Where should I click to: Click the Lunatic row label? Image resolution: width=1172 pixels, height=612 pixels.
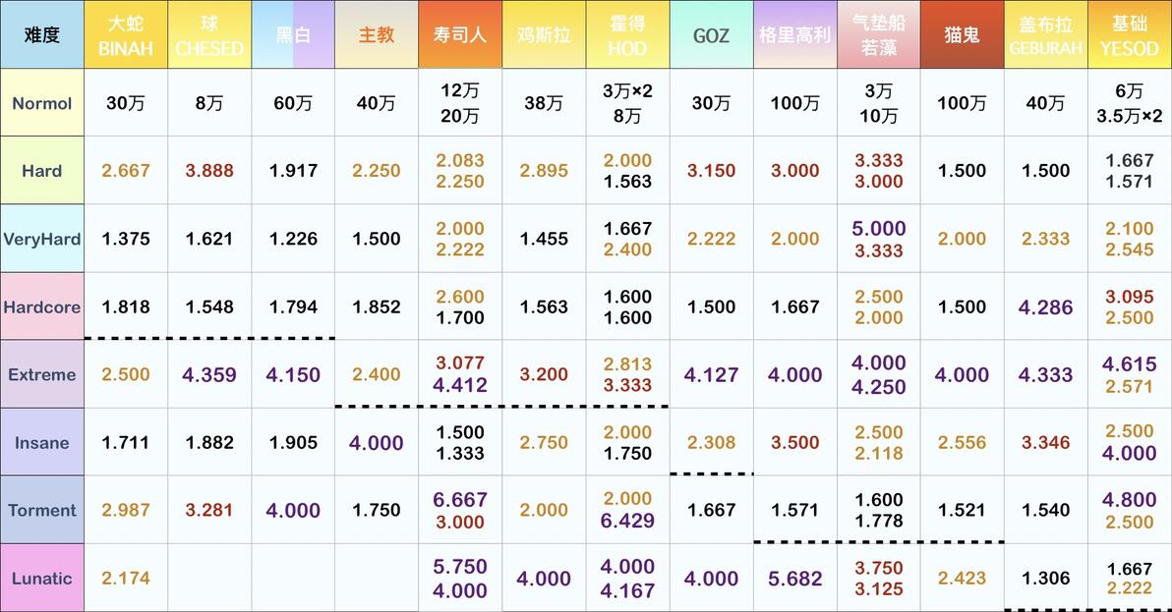(x=42, y=578)
